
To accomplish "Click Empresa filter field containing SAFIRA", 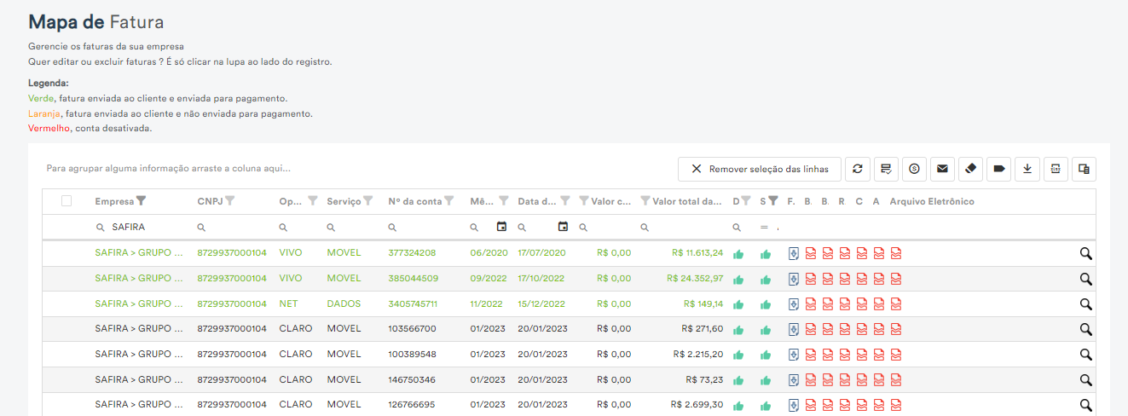I will 141,228.
